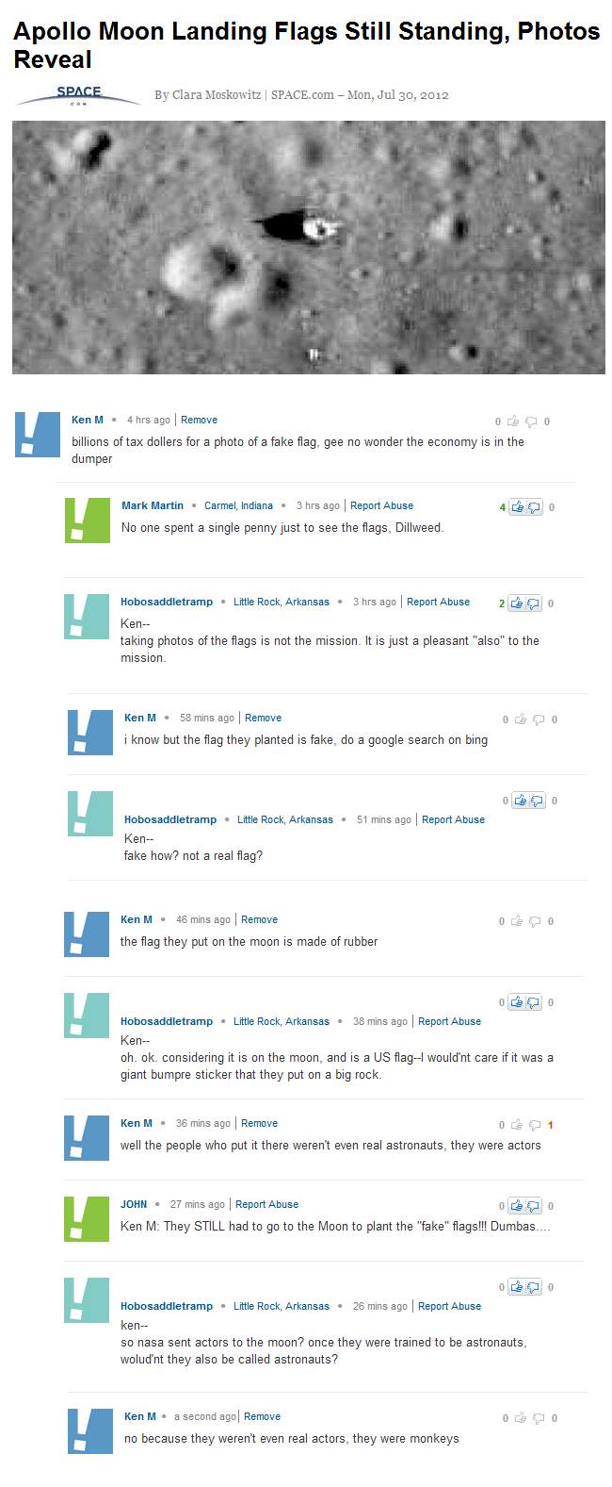Open Mark Martin's profile
This screenshot has width=612, height=1487.
tap(152, 505)
